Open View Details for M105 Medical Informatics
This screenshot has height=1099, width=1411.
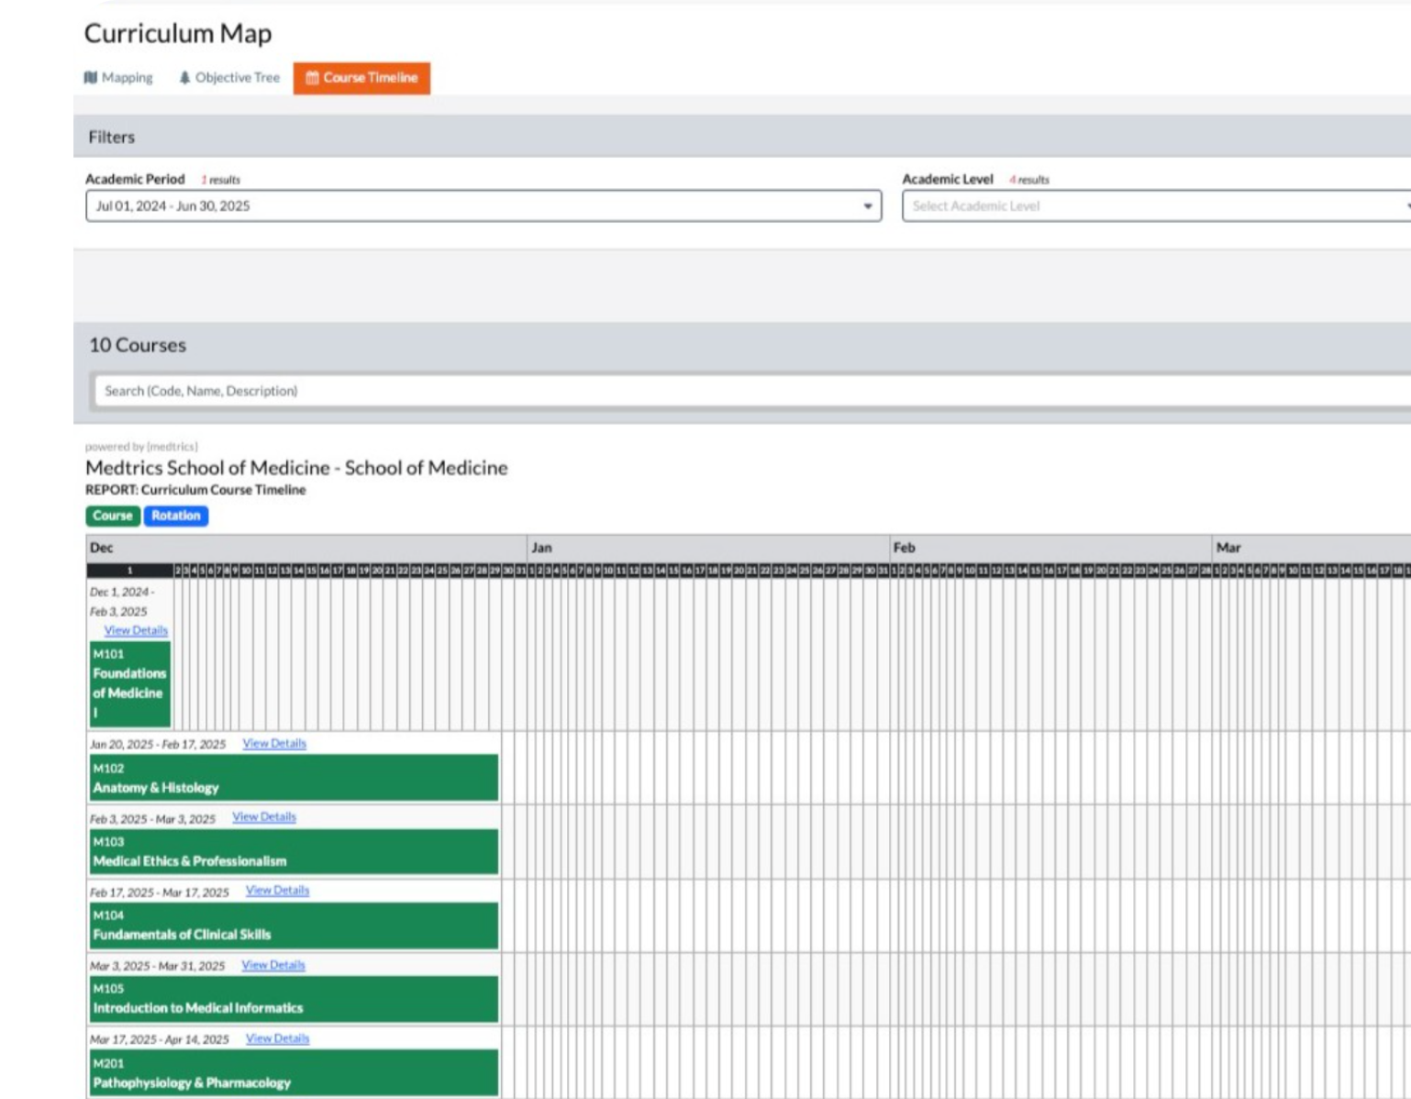(272, 964)
